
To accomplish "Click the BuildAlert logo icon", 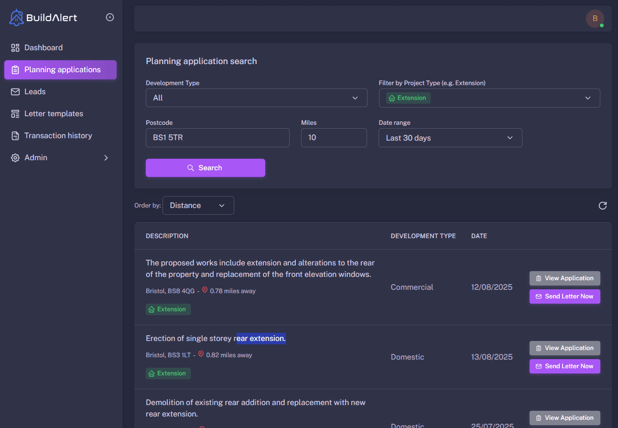I will tap(16, 17).
